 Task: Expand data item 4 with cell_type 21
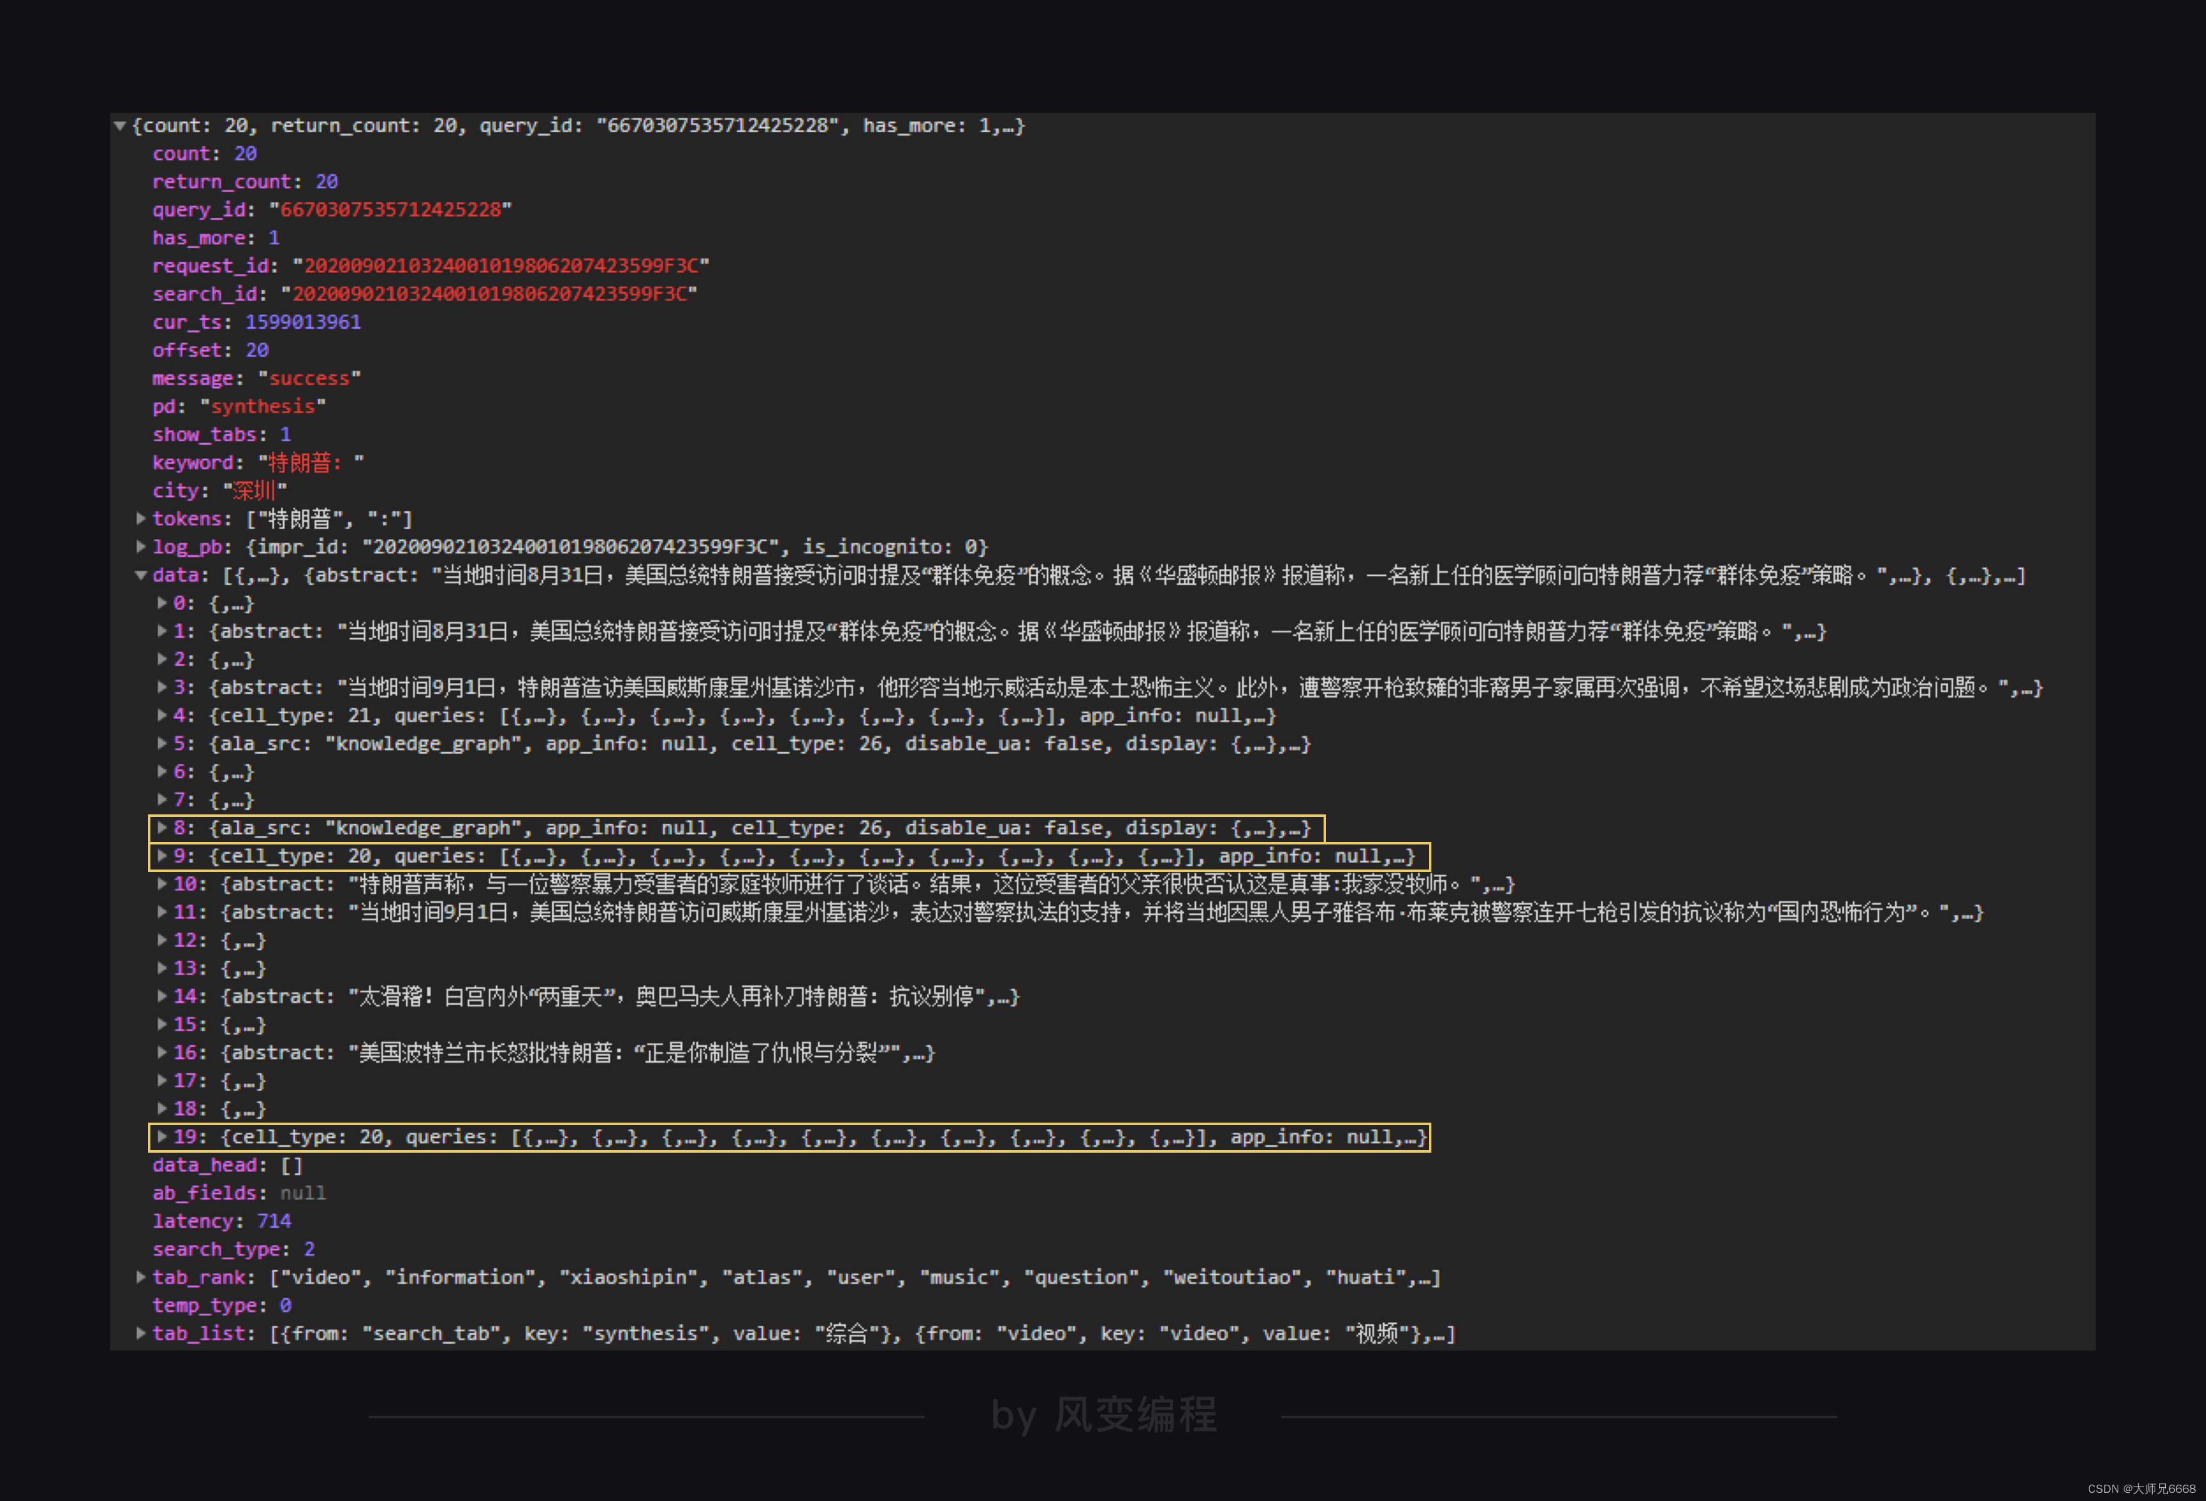(161, 715)
